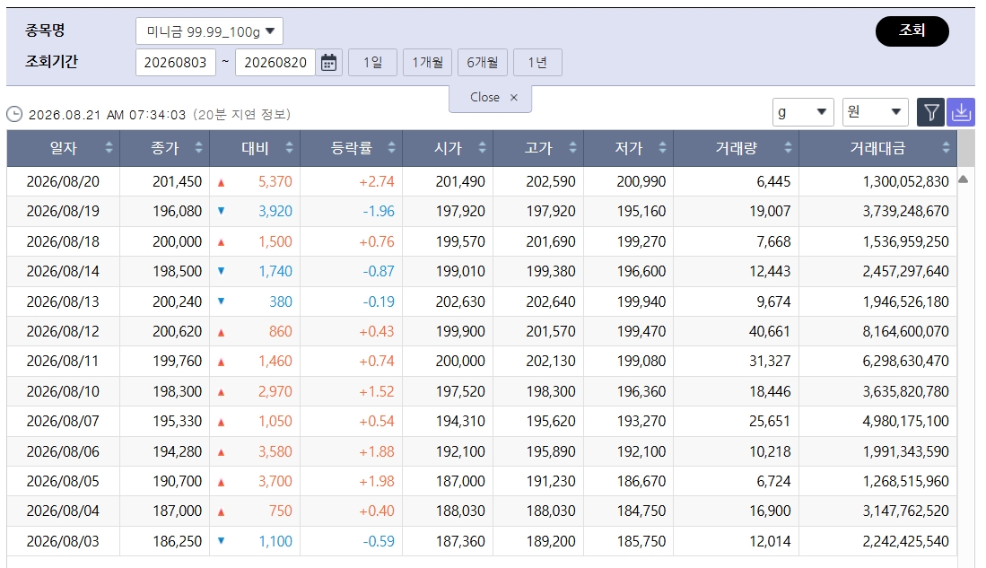Screen dimensions: 986x568
Task: Click low price 184,750
Action: (641, 511)
